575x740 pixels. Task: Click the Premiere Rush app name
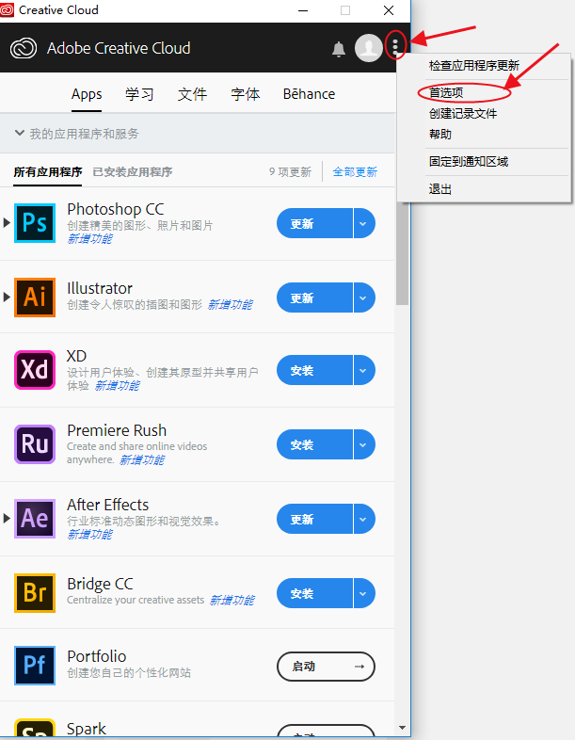(117, 430)
